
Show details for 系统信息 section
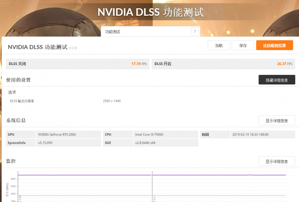(277, 120)
